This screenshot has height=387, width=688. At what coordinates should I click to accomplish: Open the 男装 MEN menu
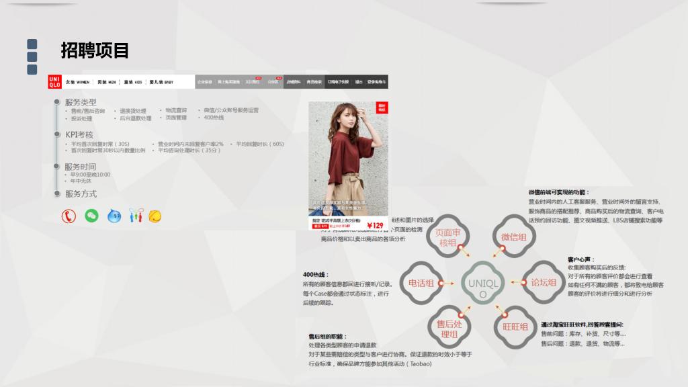(107, 82)
